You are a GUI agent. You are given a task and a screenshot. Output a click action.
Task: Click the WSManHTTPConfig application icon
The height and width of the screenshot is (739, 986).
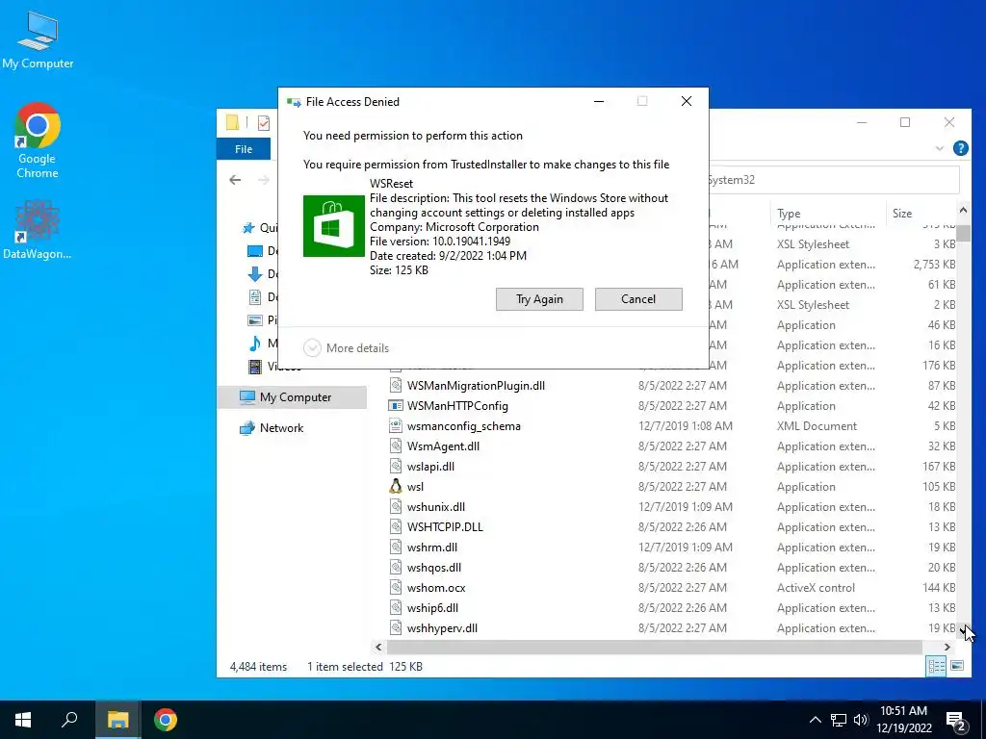(x=396, y=406)
